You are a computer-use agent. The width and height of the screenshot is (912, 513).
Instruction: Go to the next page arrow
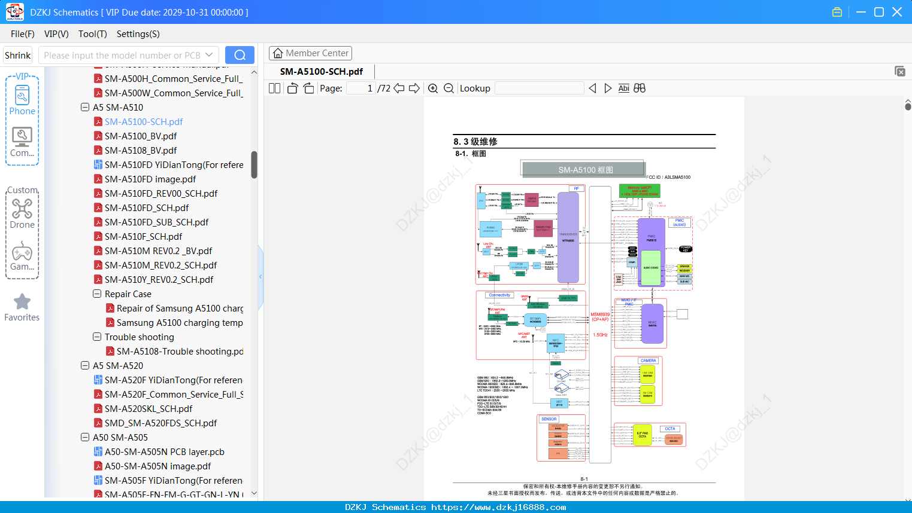click(414, 88)
